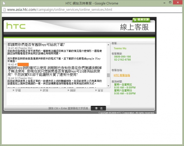Click the 客服專線 label
Image resolution: width=184 pixels, height=146 pixels.
click(x=117, y=54)
